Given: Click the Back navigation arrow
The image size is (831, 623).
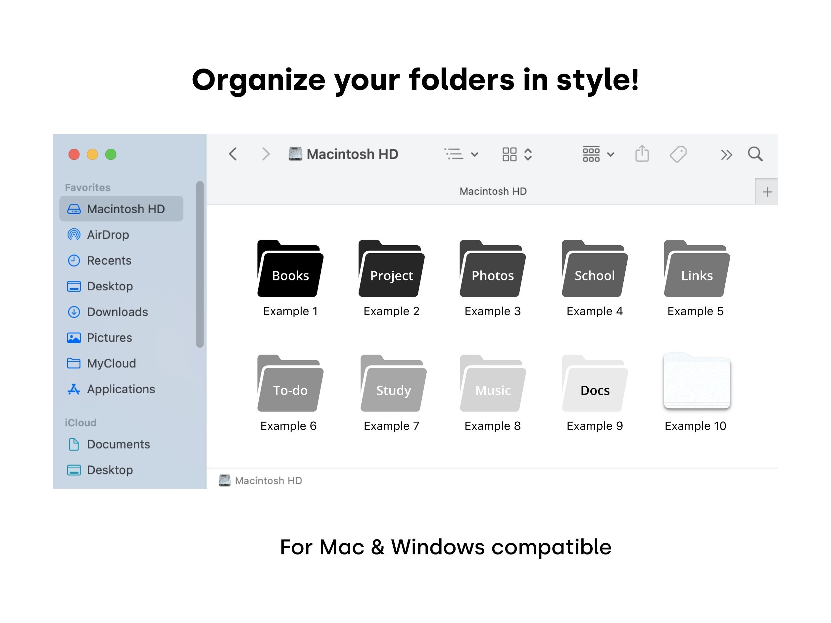Looking at the screenshot, I should pos(233,154).
